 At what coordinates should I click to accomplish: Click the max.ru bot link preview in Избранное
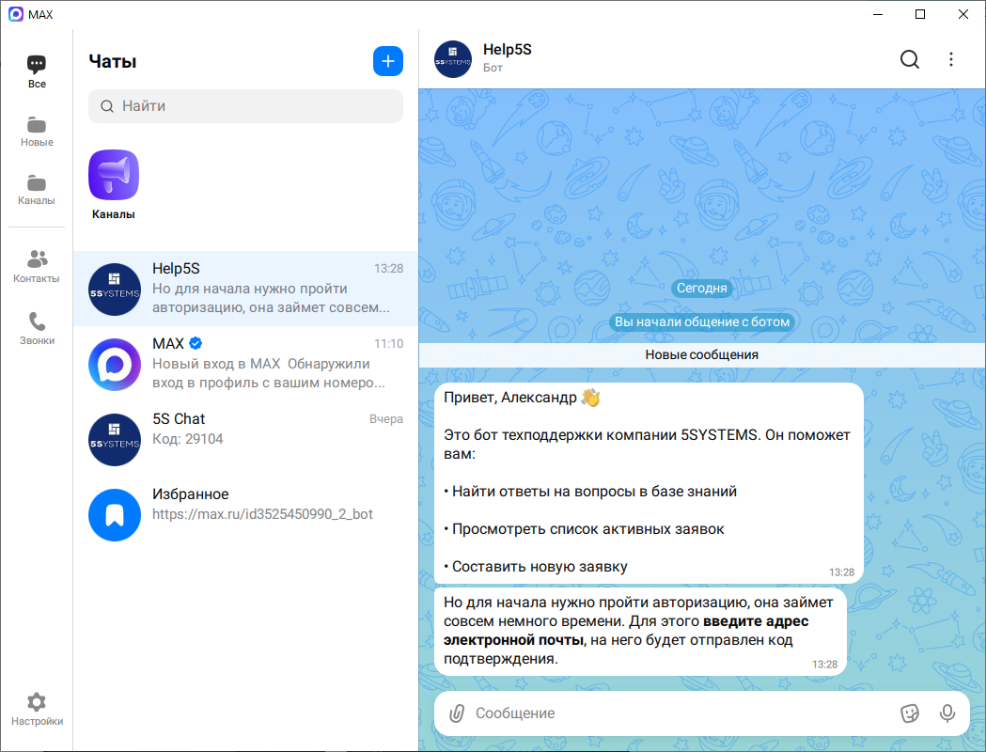(262, 514)
